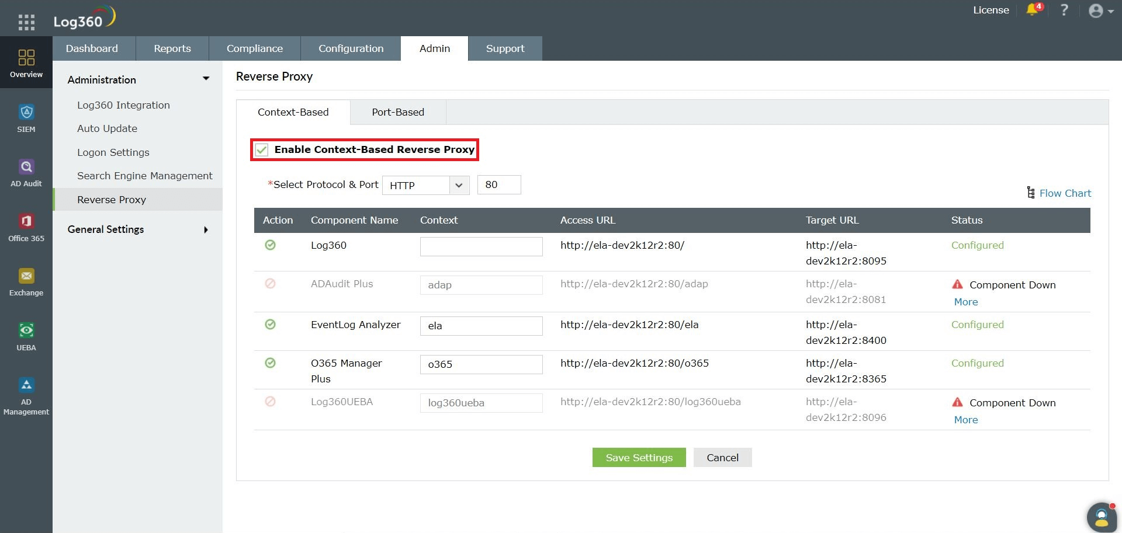The height and width of the screenshot is (533, 1122).
Task: Click the notifications bell icon
Action: (x=1033, y=11)
